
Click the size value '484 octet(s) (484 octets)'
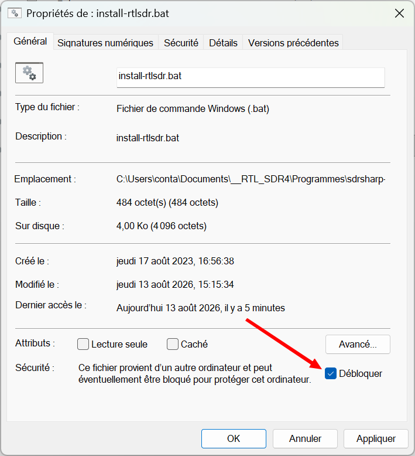[x=167, y=202]
